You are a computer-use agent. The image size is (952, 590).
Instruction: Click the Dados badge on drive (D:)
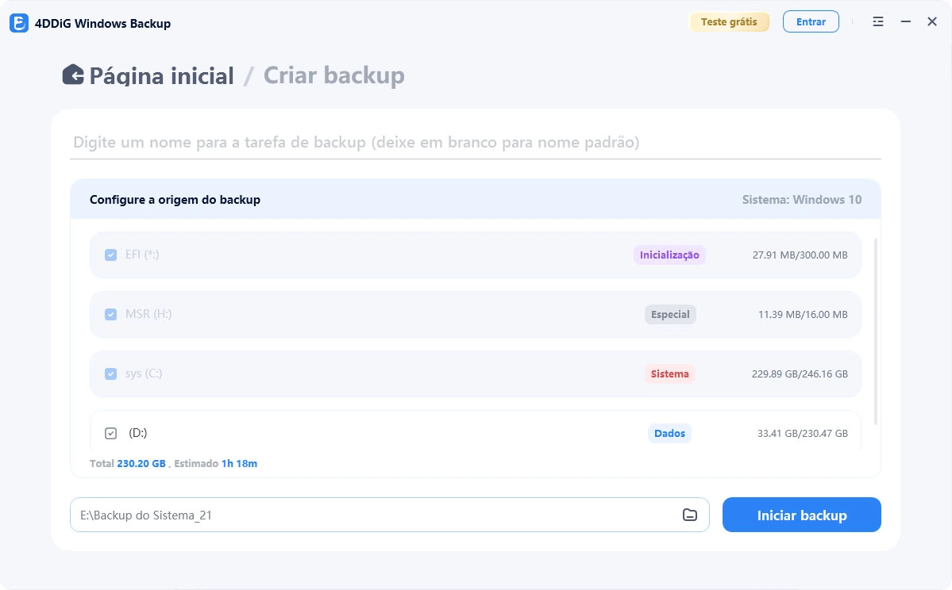669,433
